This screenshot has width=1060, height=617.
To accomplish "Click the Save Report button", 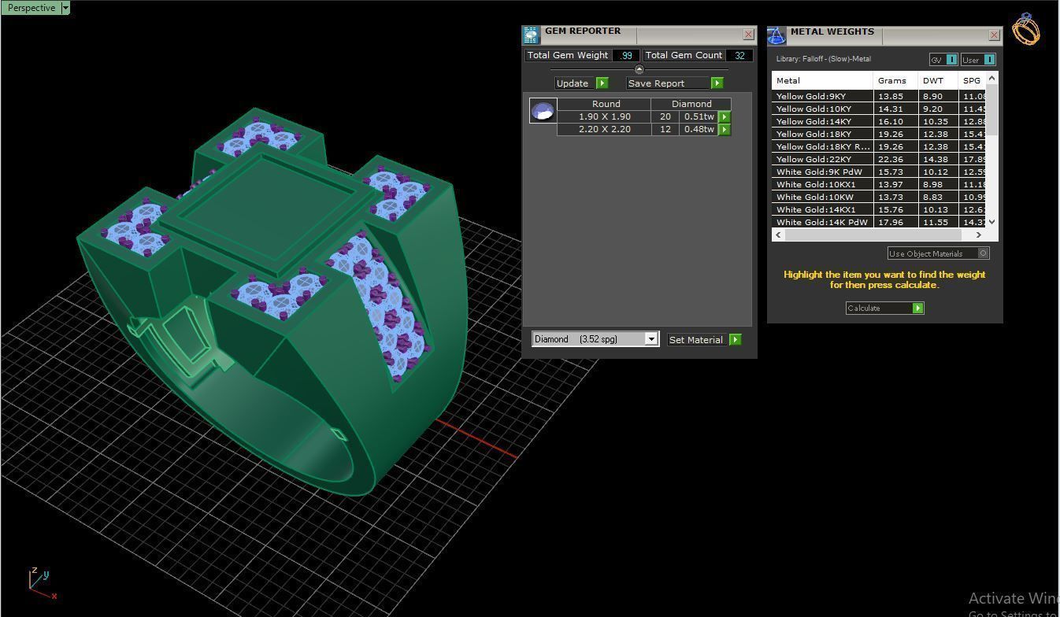I will [x=668, y=83].
